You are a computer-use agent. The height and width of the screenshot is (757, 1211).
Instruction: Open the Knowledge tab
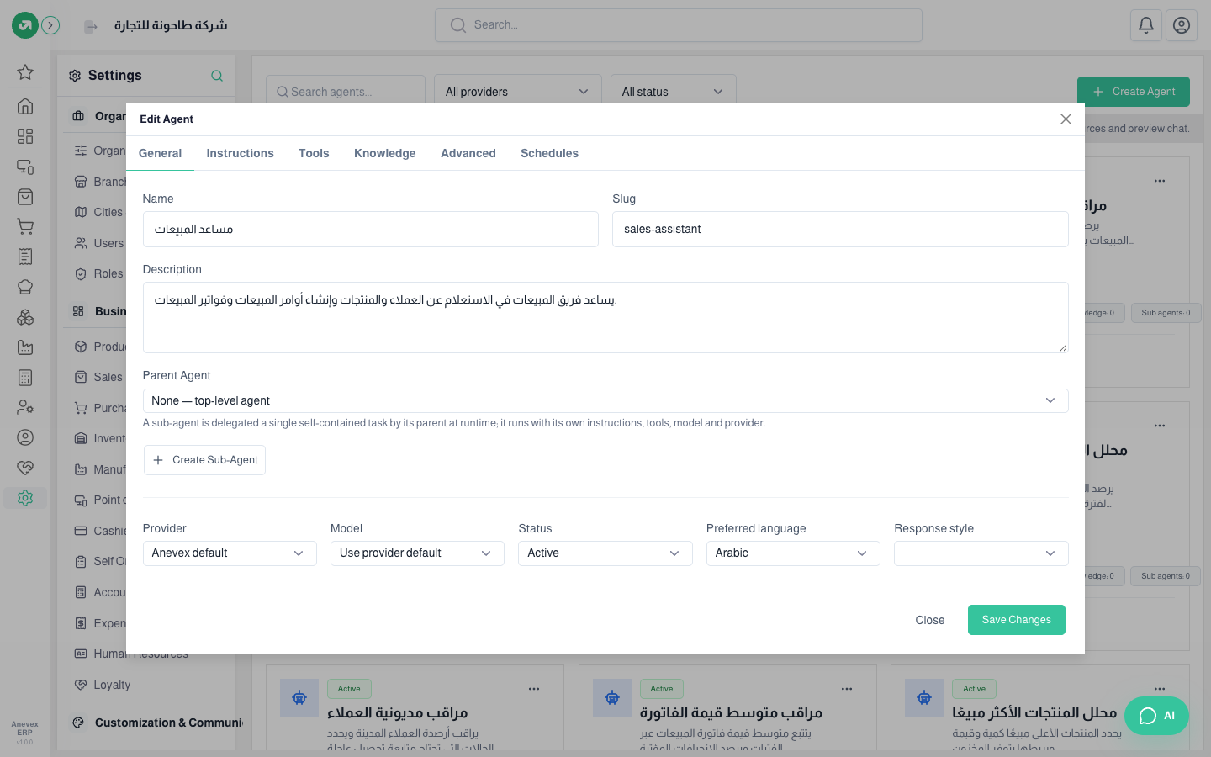click(385, 153)
